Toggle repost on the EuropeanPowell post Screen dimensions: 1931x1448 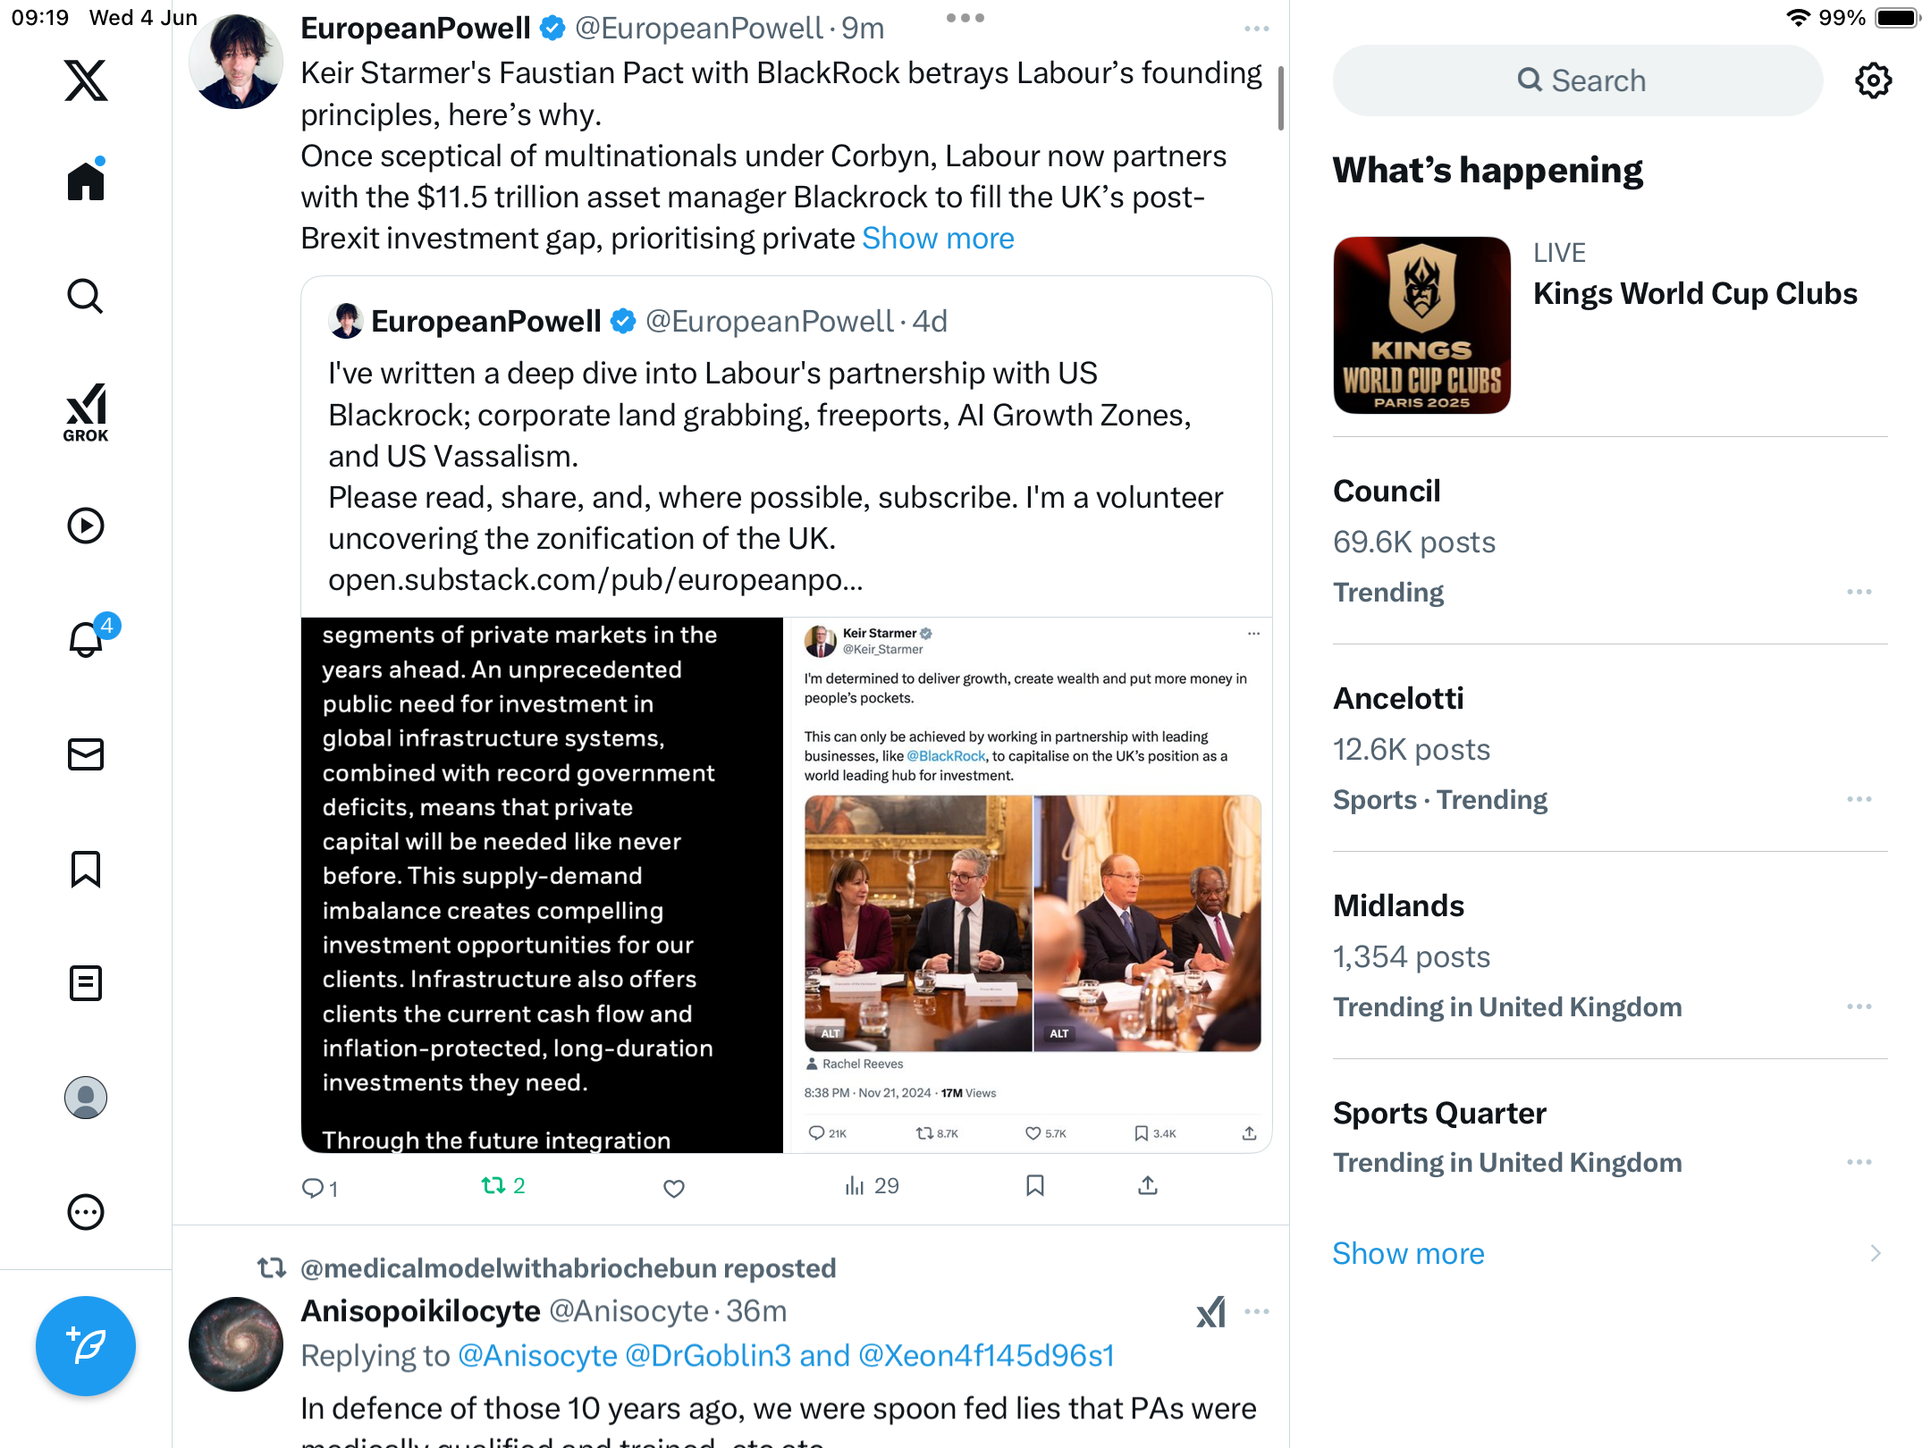(503, 1186)
